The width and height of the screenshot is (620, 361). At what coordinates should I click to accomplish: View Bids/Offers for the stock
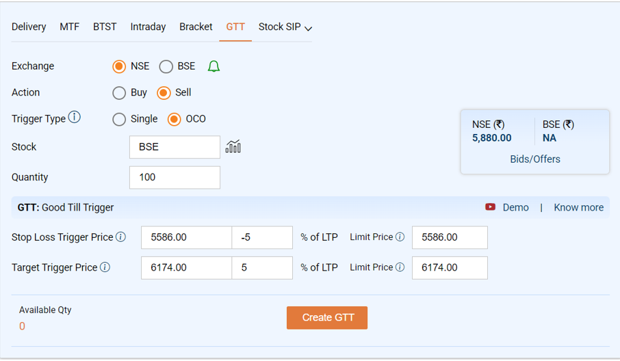pos(534,159)
